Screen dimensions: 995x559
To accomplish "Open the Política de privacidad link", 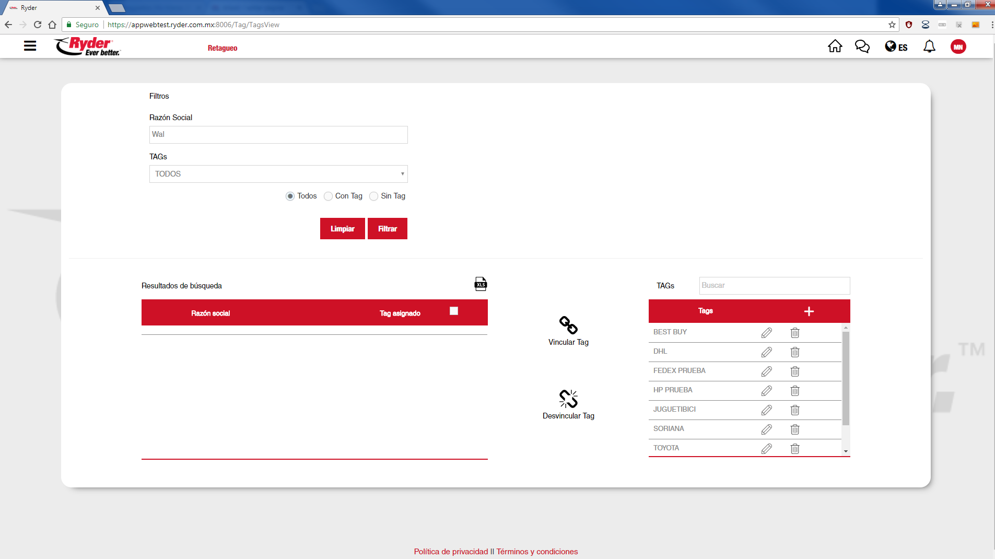I will pos(450,552).
